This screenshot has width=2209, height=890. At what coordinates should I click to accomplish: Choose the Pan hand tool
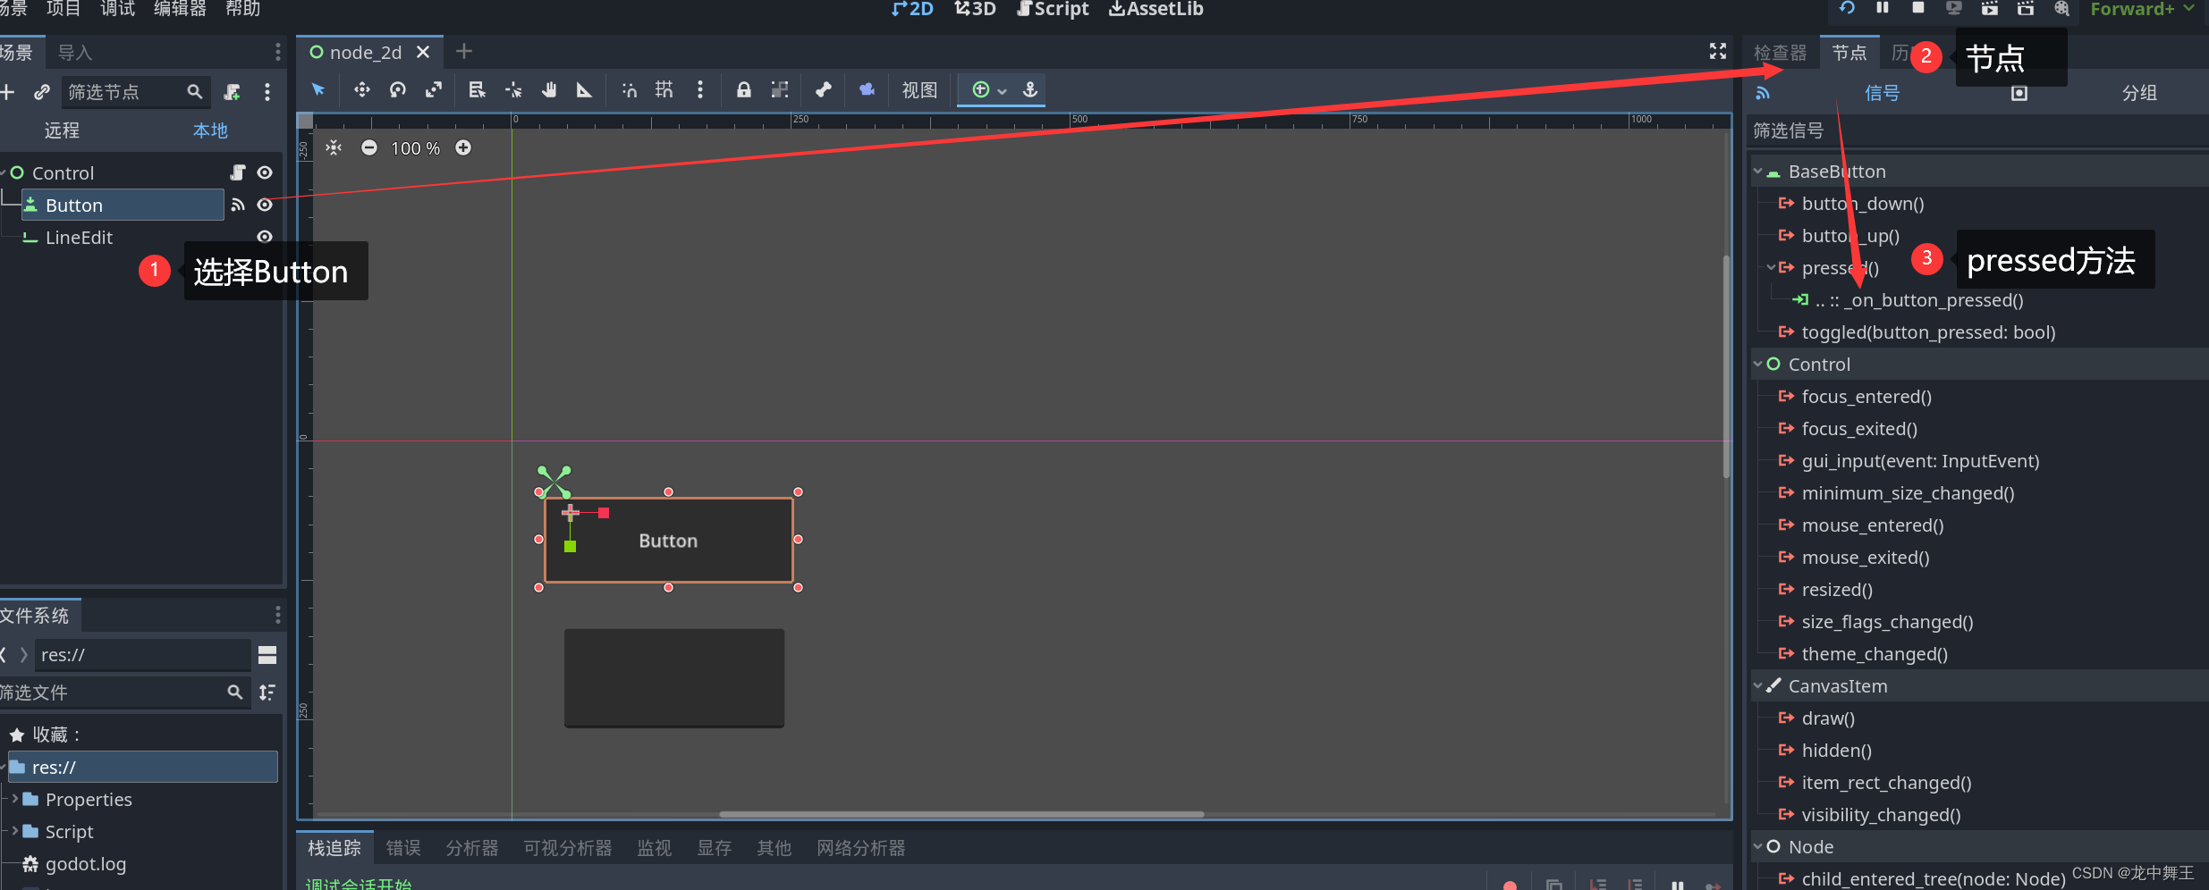click(x=549, y=89)
